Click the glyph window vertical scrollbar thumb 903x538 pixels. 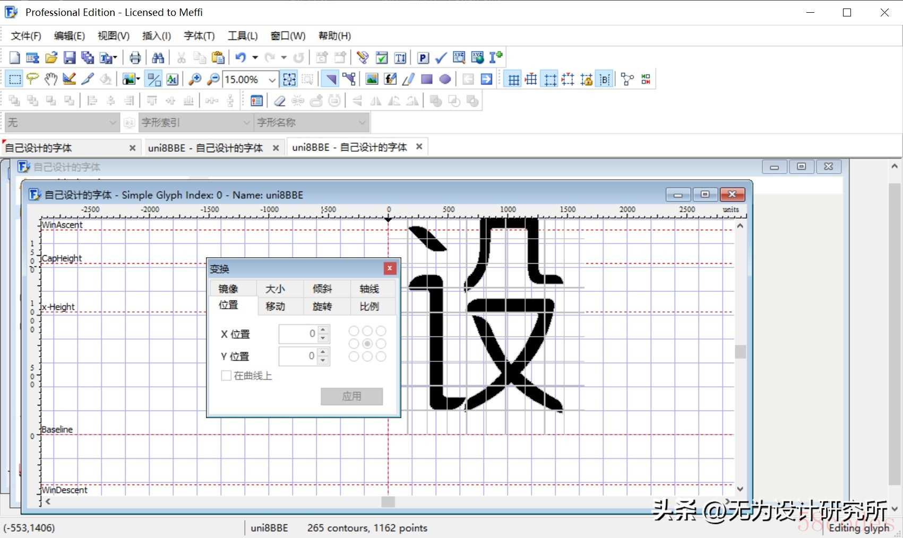[x=740, y=351]
